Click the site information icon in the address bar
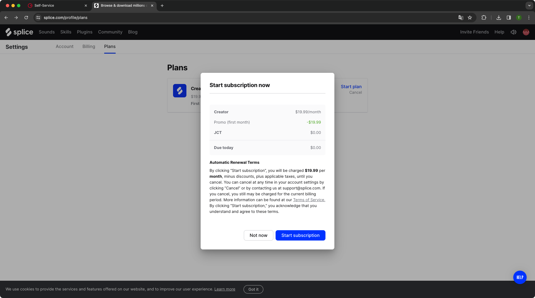 (x=38, y=18)
